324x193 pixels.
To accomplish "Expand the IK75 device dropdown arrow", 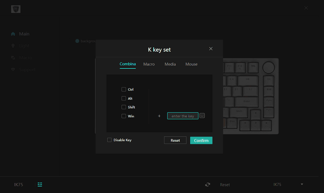I will pos(302,184).
